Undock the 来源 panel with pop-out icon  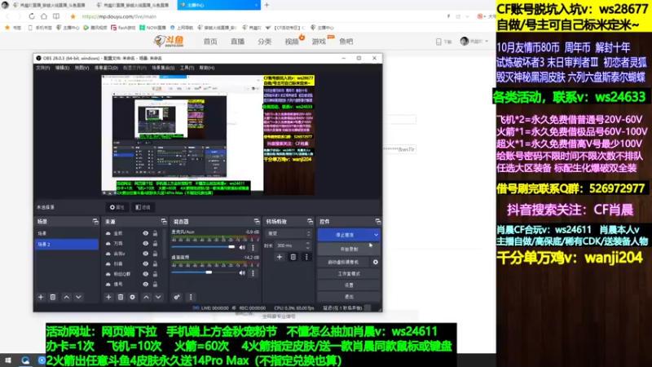point(164,222)
